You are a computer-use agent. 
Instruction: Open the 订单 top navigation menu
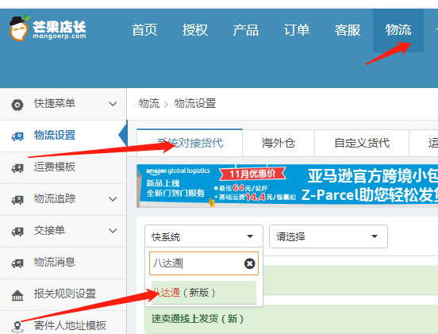point(297,30)
